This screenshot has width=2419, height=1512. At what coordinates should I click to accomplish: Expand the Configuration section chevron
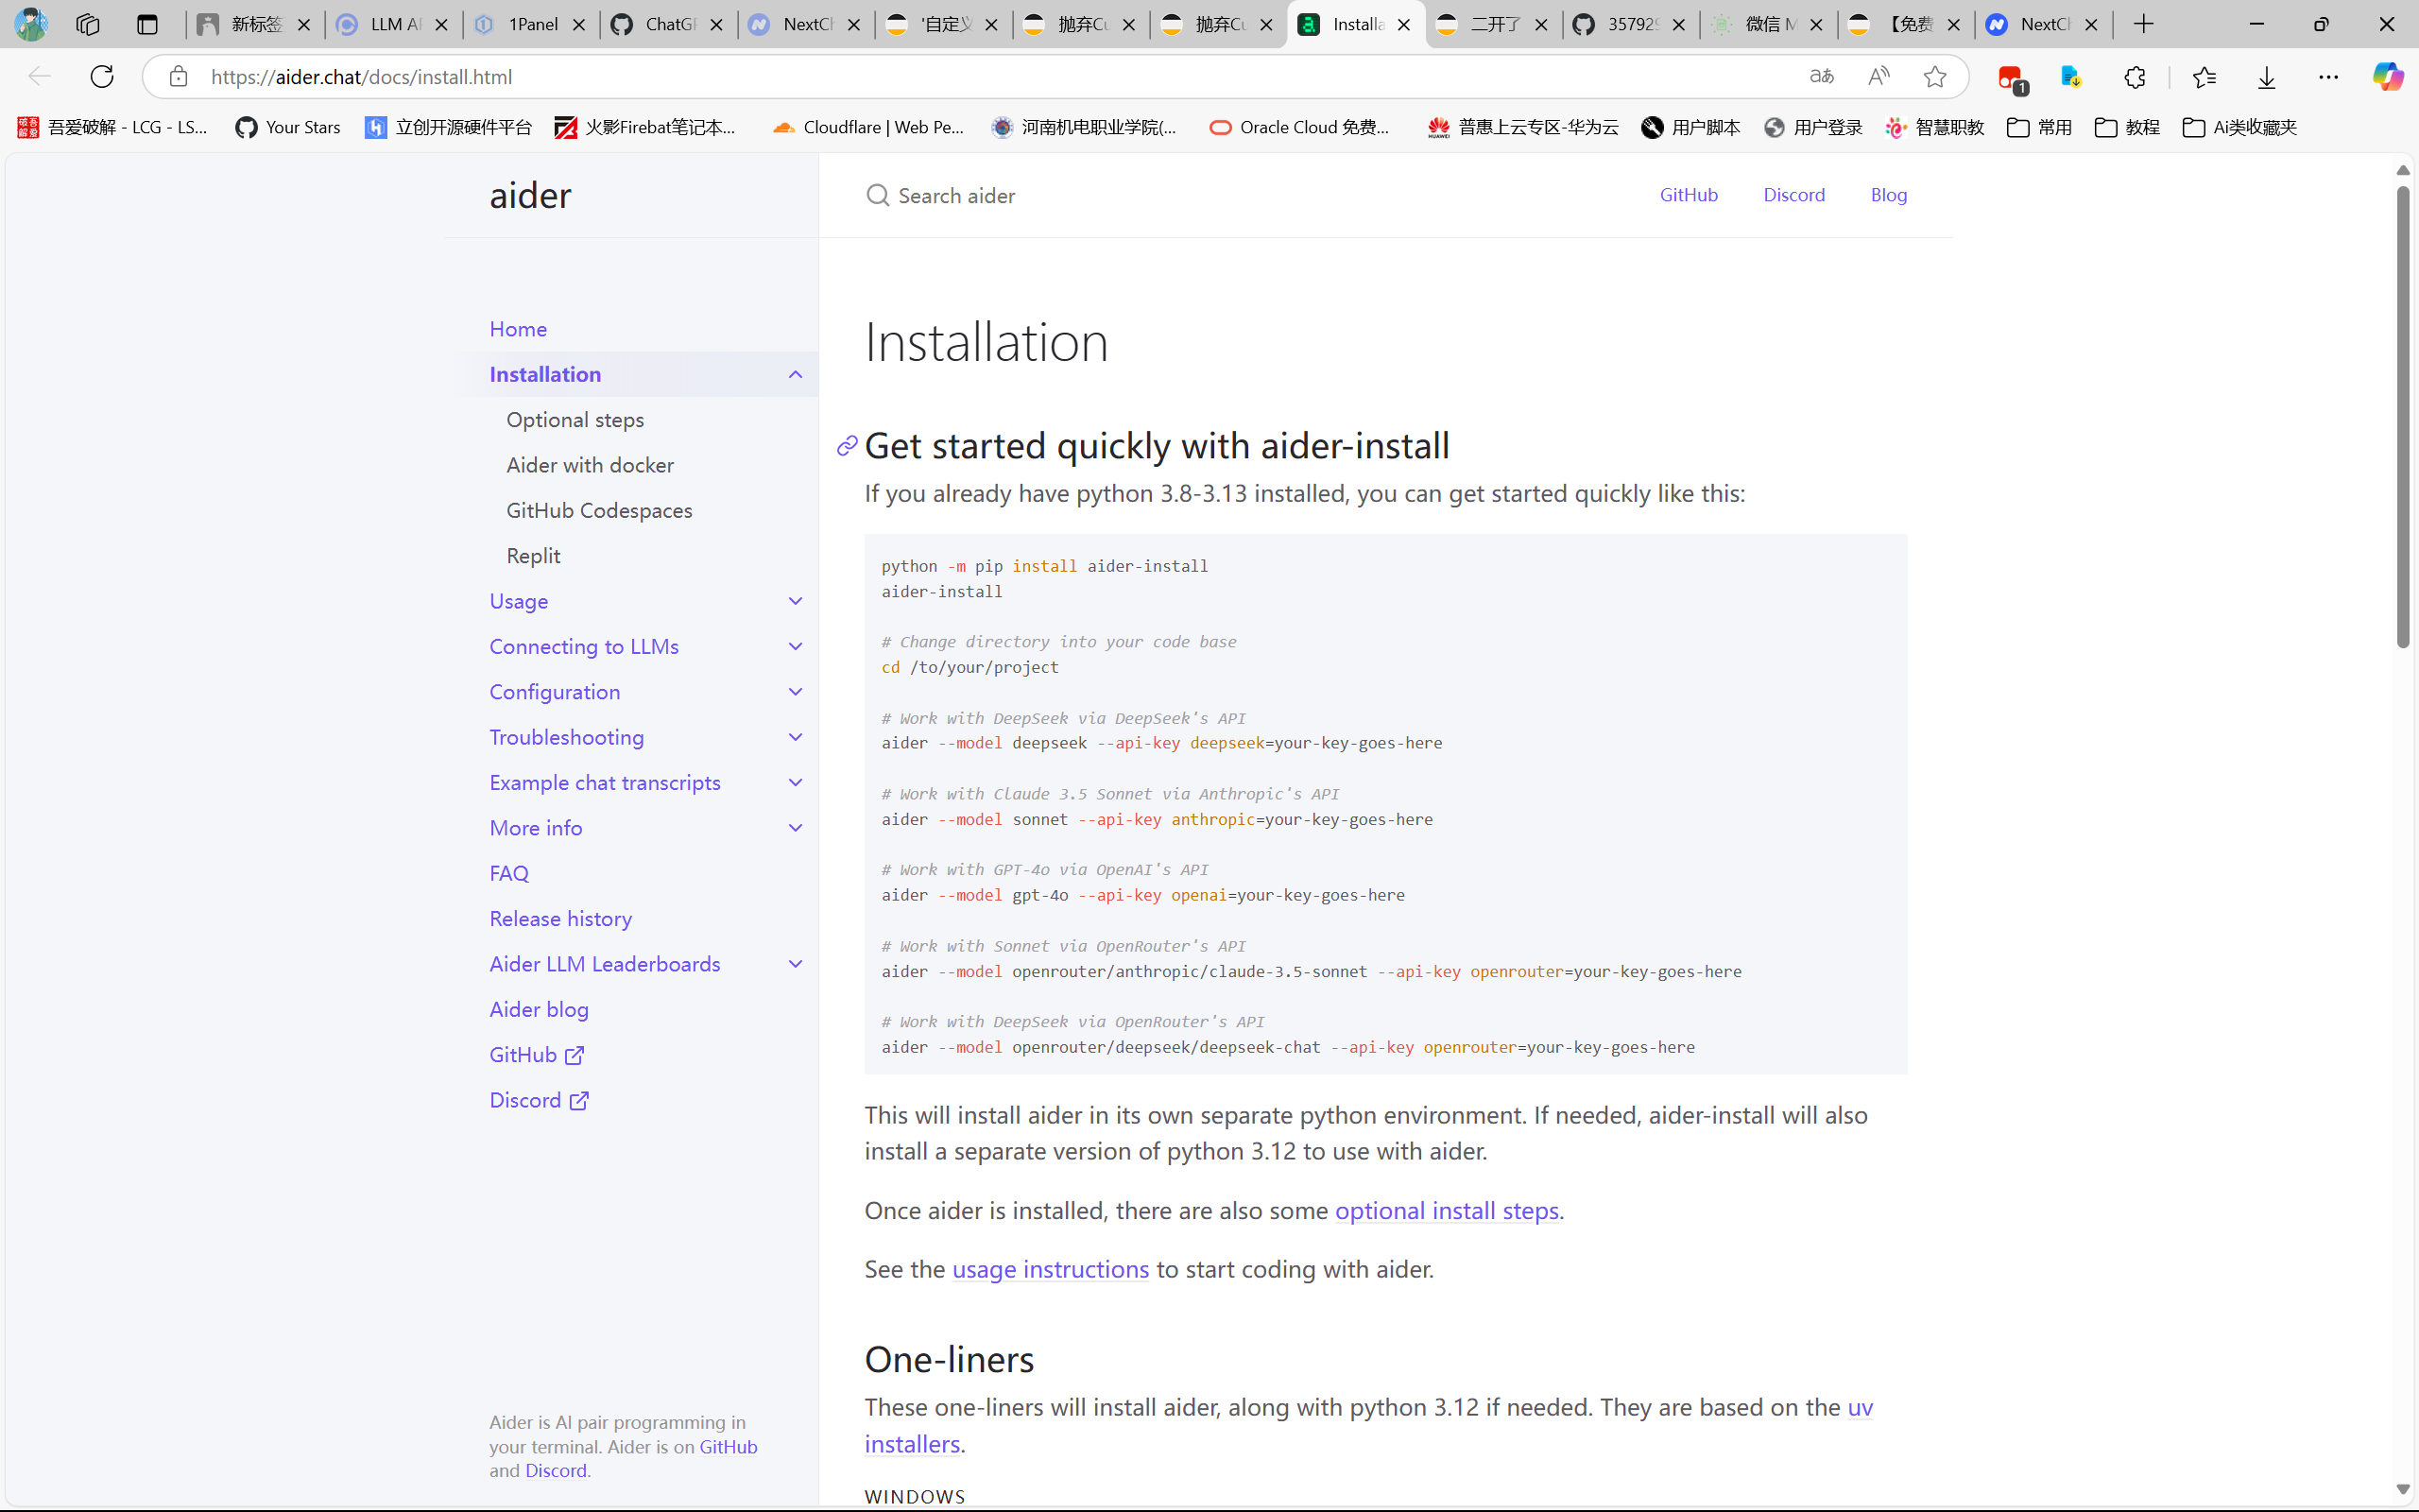(x=796, y=692)
